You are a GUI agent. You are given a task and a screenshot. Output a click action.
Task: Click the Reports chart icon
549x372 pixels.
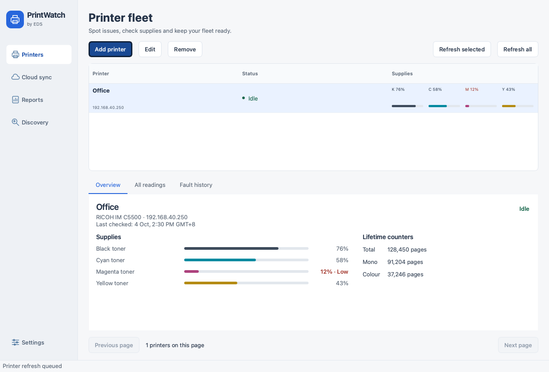coord(15,100)
